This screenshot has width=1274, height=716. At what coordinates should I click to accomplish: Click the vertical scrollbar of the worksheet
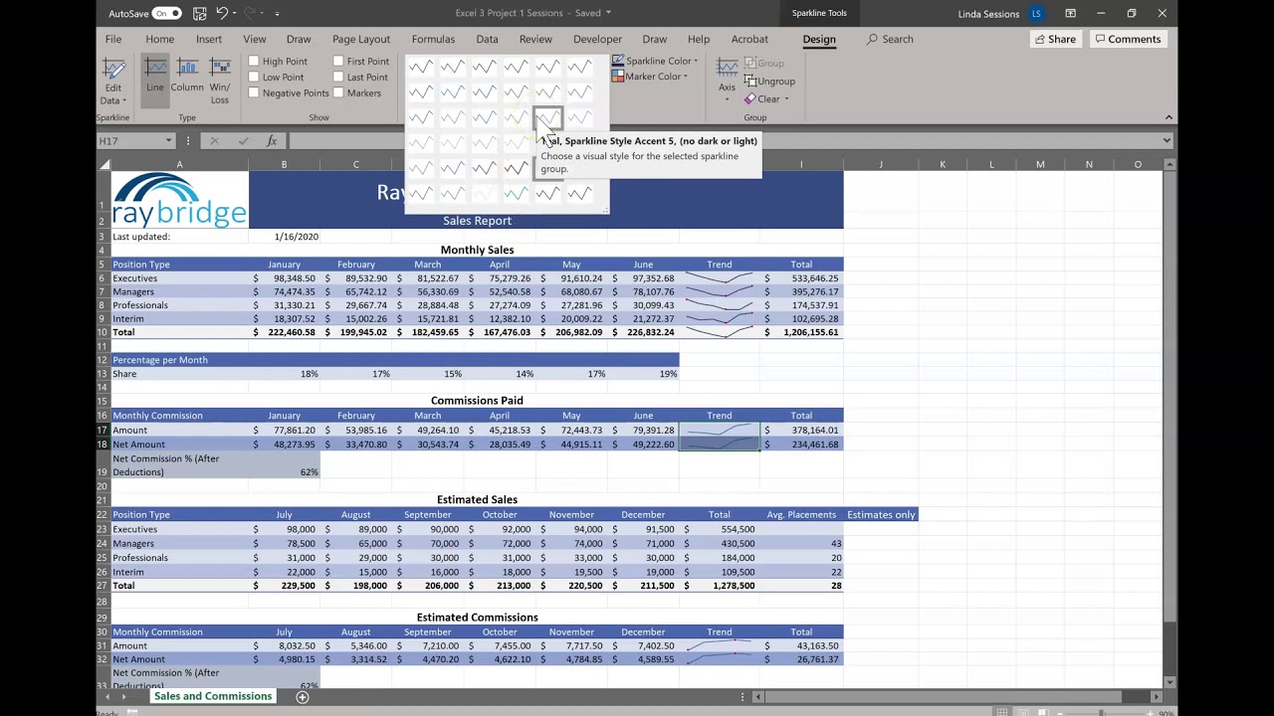pyautogui.click(x=1169, y=398)
